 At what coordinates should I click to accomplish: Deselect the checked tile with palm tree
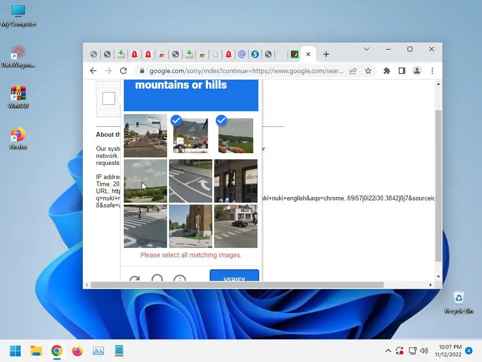click(191, 136)
